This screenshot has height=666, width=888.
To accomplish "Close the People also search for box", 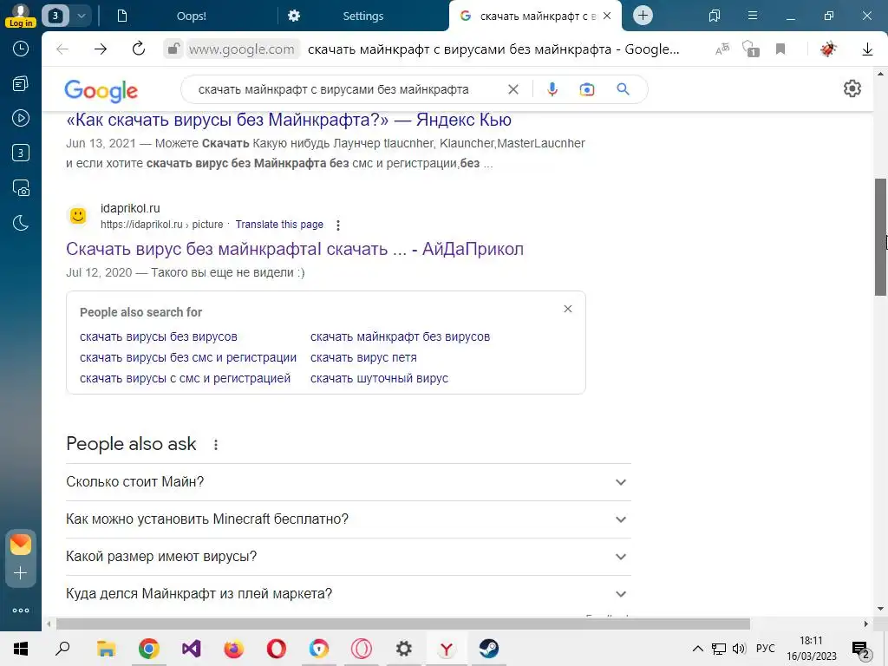I will click(568, 309).
